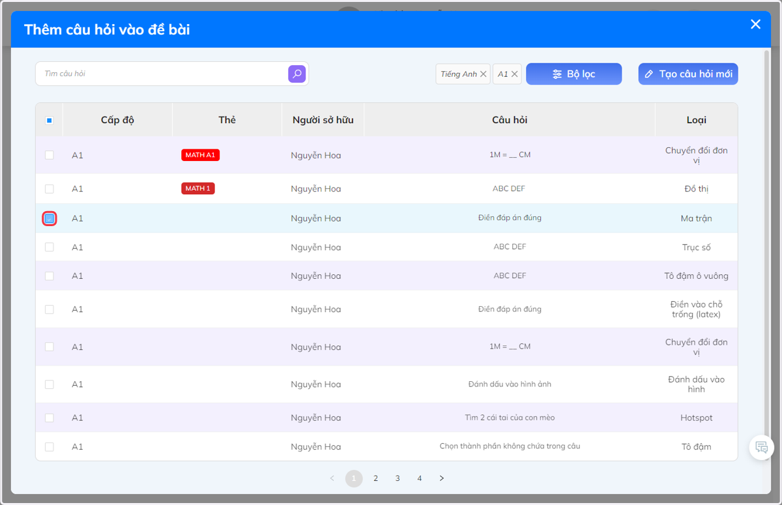This screenshot has height=505, width=782.
Task: Click Tìm 2 cái tai của con mèo
Action: (510, 418)
